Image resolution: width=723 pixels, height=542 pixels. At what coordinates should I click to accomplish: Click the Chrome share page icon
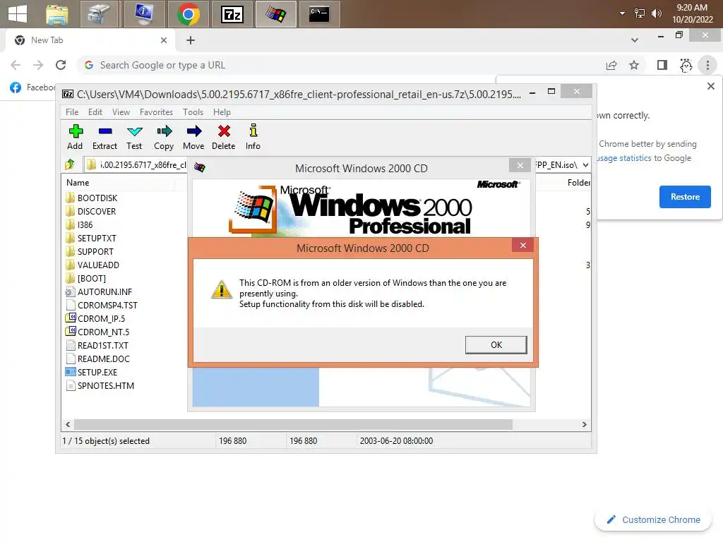click(x=611, y=65)
